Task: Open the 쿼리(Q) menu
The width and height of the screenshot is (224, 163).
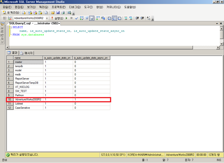Action: click(44, 7)
